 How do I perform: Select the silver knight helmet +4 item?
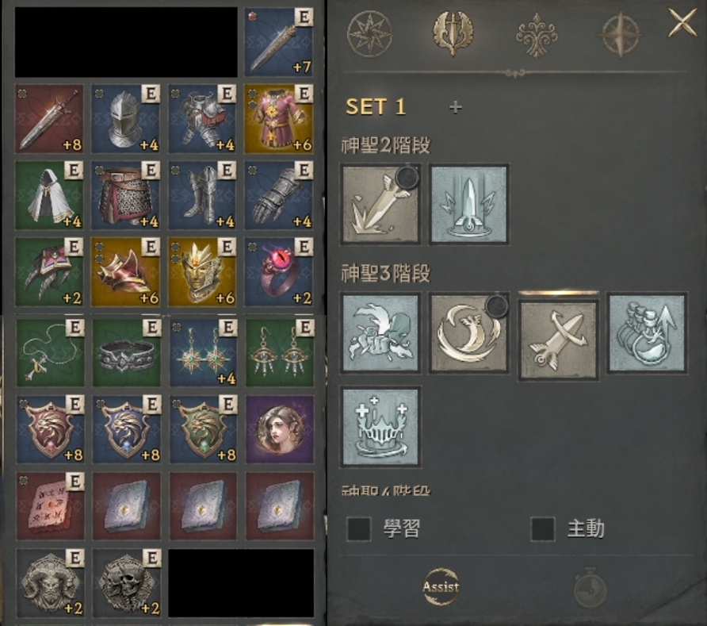click(x=125, y=119)
